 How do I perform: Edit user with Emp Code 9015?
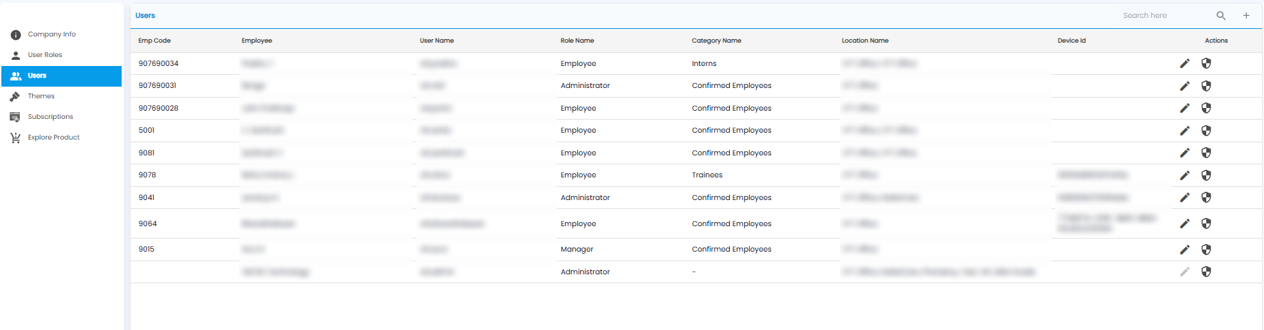[x=1184, y=250]
